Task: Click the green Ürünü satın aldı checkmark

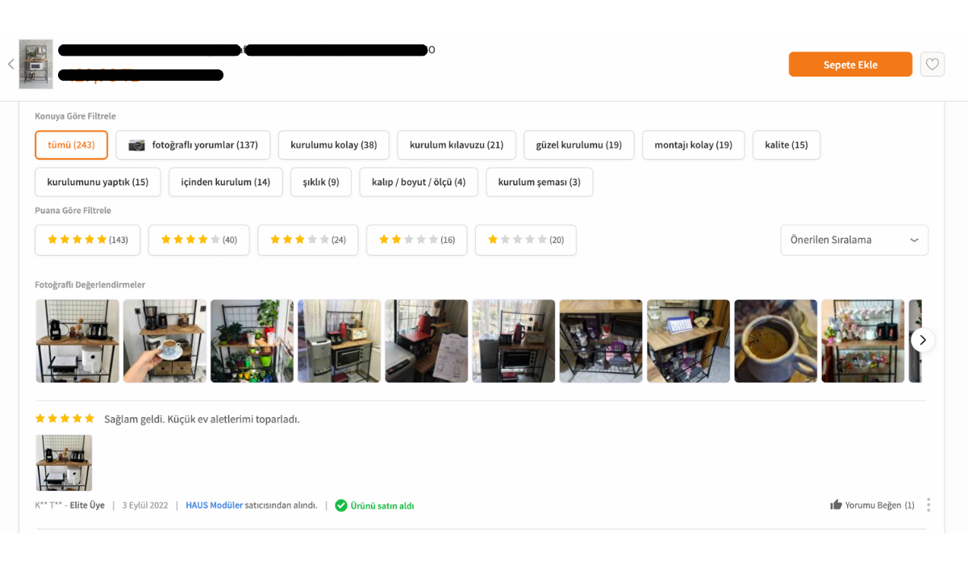Action: (x=341, y=505)
